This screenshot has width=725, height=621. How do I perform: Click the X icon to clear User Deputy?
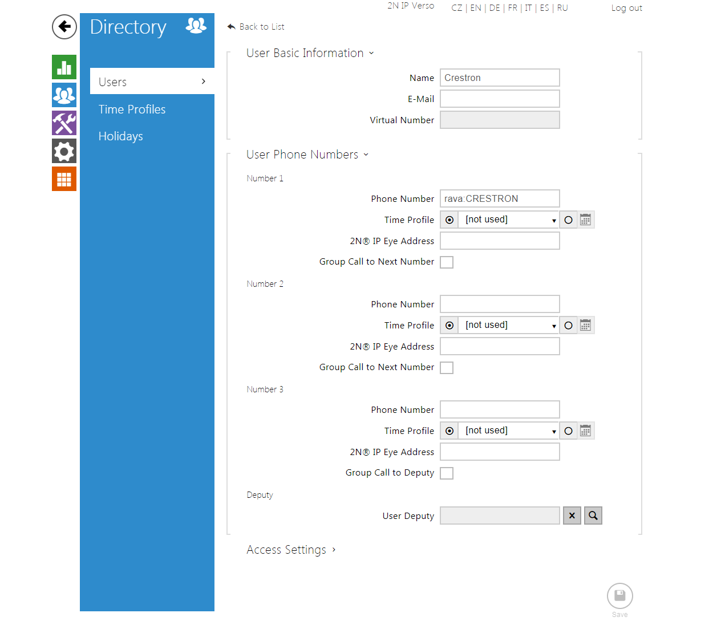[572, 515]
